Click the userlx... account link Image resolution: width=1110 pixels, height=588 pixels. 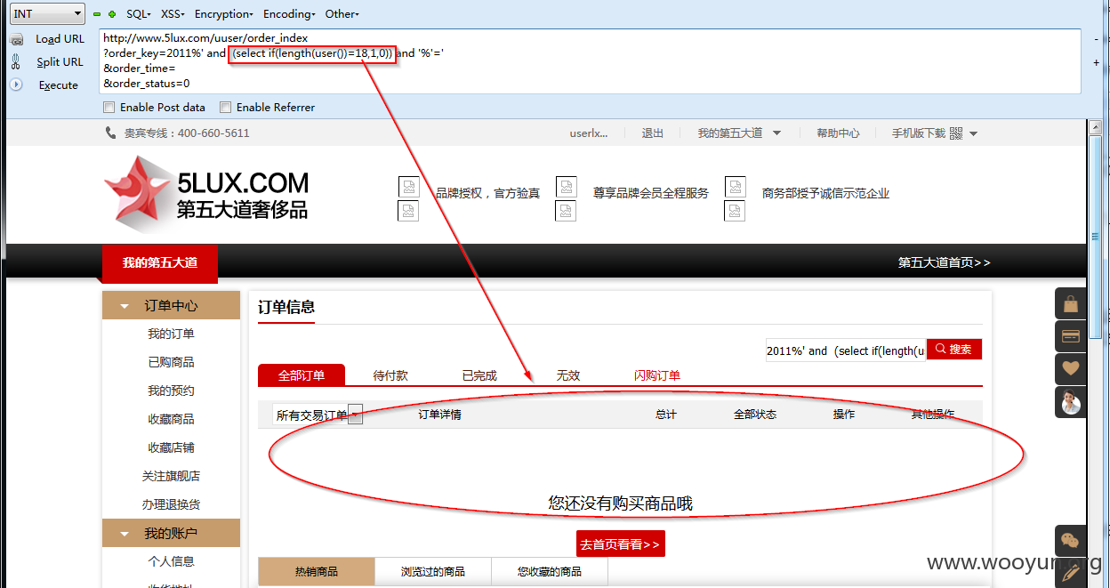tap(589, 133)
